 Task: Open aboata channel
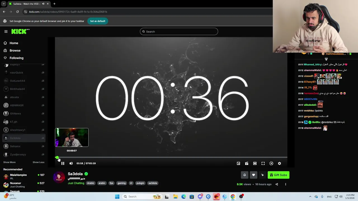coord(24,97)
